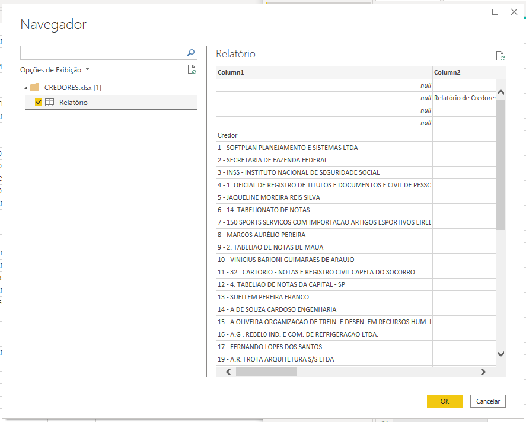Click the 'Credor' cell
This screenshot has width=526, height=422.
click(324, 135)
